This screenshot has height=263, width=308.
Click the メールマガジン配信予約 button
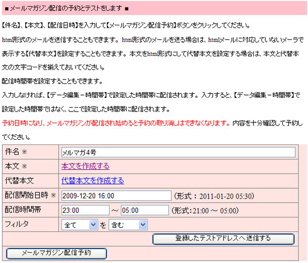click(56, 253)
